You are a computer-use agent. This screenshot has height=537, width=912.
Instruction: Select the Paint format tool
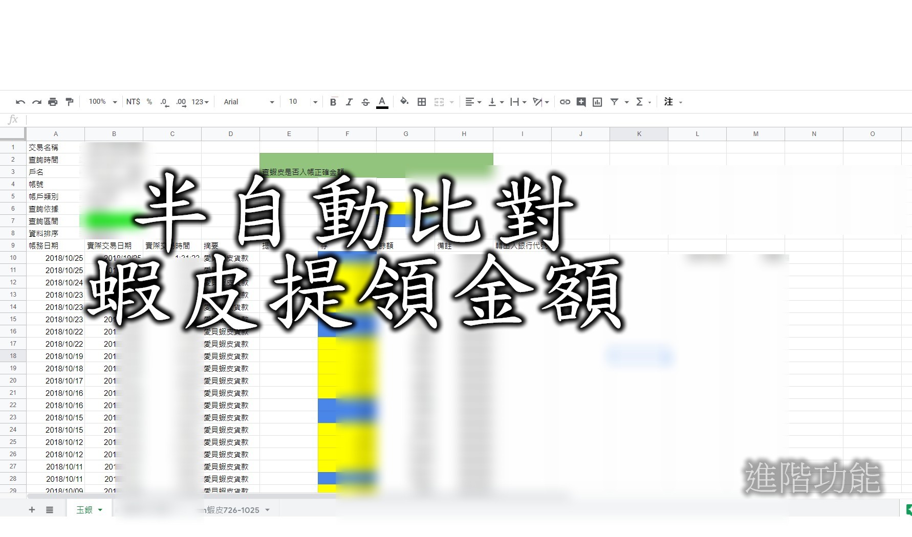[70, 102]
